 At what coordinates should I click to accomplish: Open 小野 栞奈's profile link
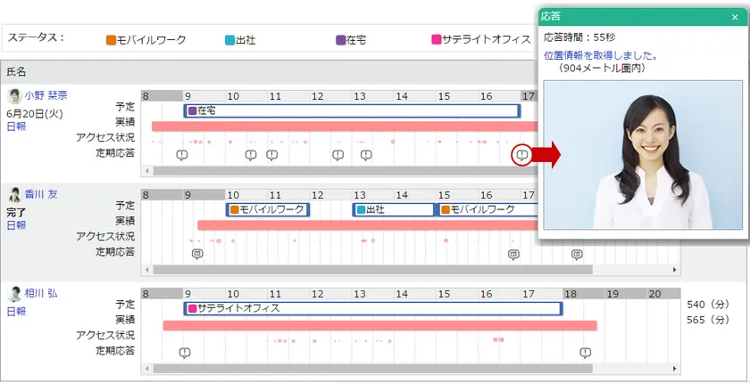(46, 95)
